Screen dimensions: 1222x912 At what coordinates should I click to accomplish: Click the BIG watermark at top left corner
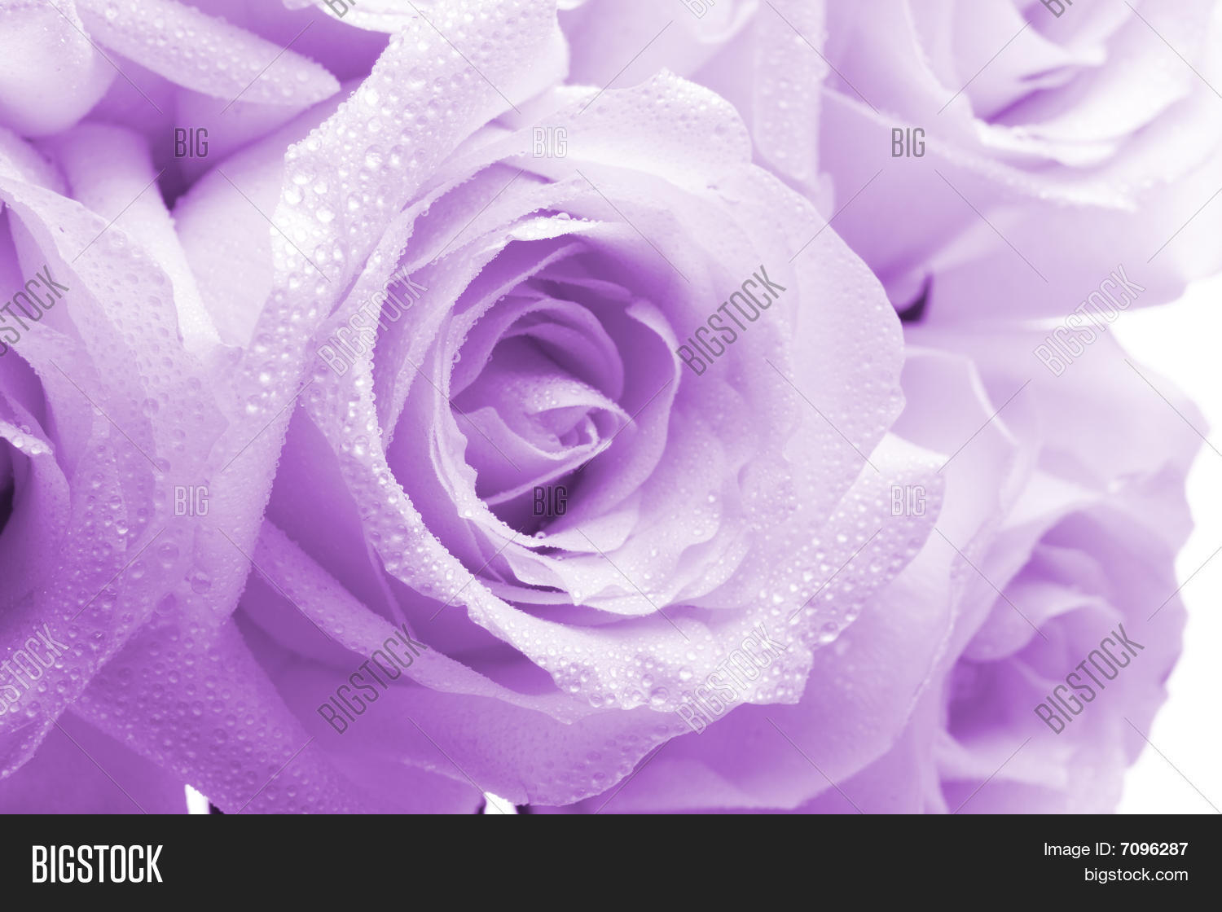[x=191, y=143]
